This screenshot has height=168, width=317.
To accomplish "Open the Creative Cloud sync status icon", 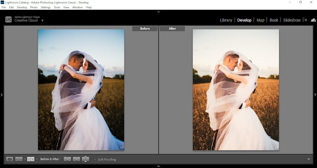I will [313, 20].
